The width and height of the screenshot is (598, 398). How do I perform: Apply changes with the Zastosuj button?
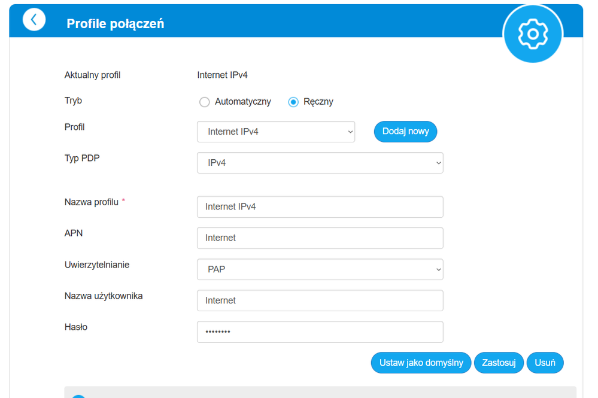coord(499,363)
